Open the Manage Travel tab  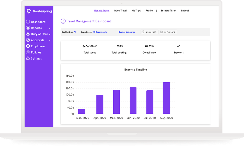(x=102, y=11)
